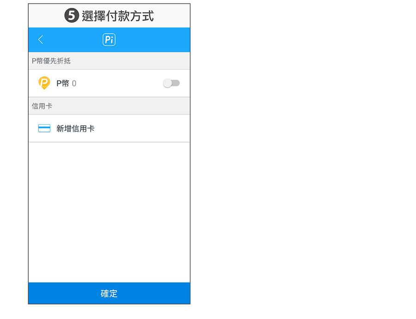Select the 新增信用卡 option
The height and width of the screenshot is (319, 416).
point(75,129)
